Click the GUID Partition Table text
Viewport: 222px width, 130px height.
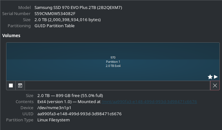pos(55,26)
